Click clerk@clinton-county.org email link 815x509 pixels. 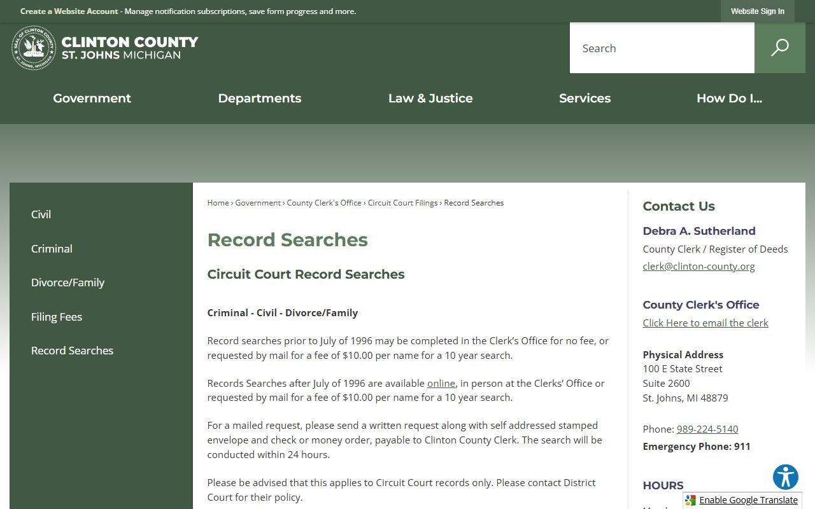pyautogui.click(x=698, y=267)
